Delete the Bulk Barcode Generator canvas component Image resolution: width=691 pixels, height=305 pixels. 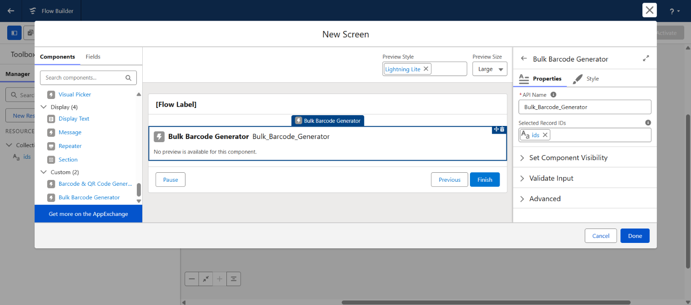pyautogui.click(x=502, y=130)
